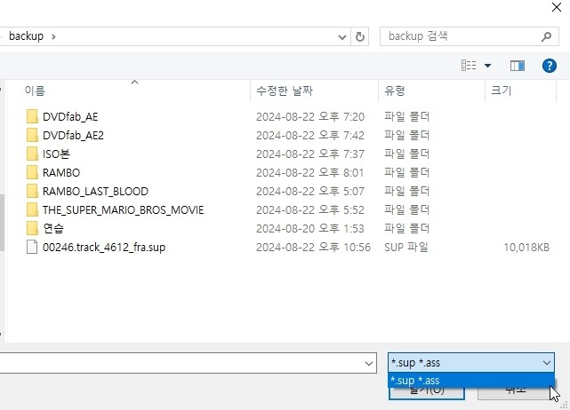Click the 연습 folder icon
The height and width of the screenshot is (410, 570).
click(x=32, y=229)
